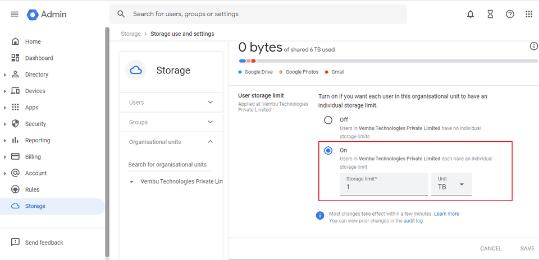Click the search magnifier icon
The width and height of the screenshot is (539, 260).
[x=121, y=14]
